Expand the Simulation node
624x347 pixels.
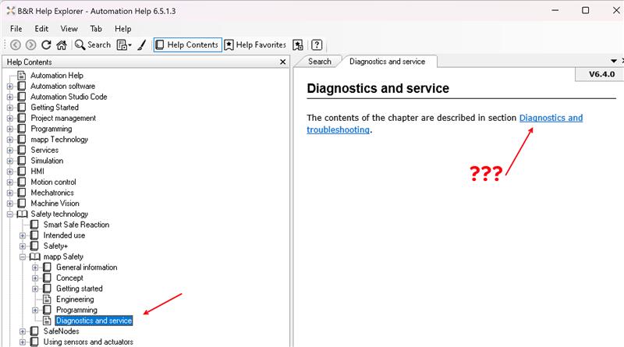point(10,161)
